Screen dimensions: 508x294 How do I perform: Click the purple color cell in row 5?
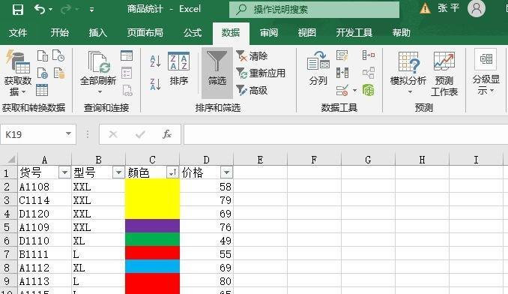[x=152, y=226]
